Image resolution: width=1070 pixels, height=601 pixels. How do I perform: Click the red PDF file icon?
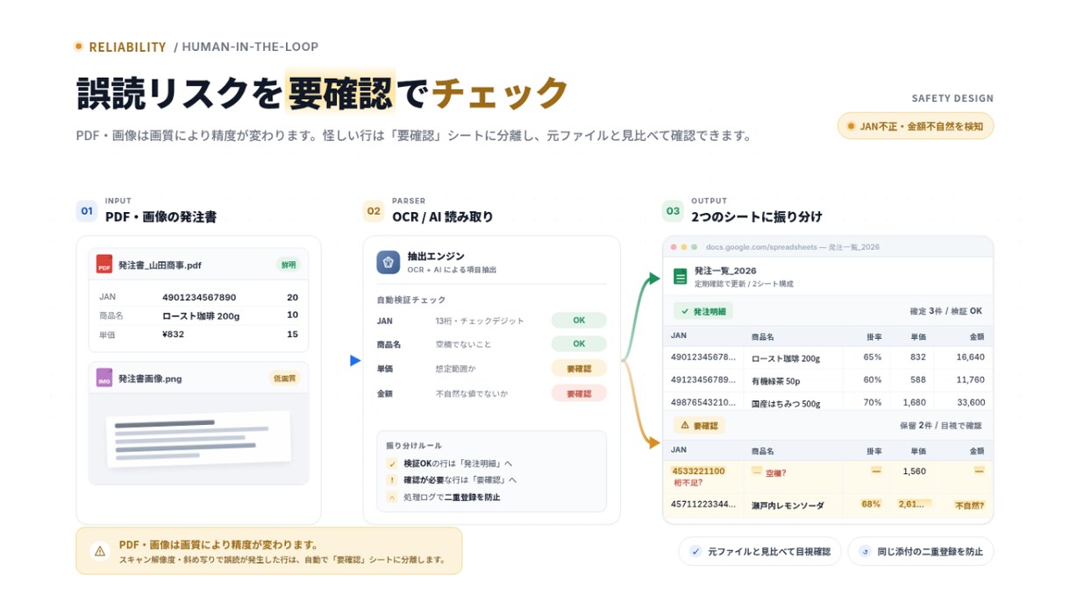pos(104,265)
